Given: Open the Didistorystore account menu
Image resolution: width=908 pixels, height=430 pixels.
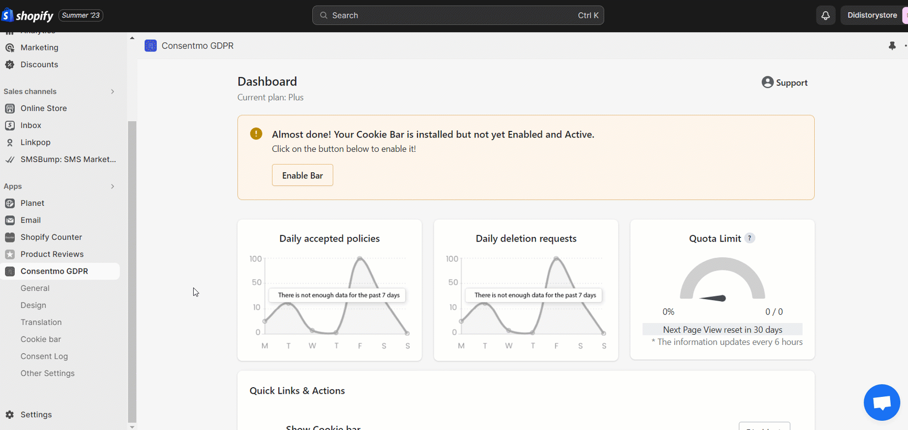Looking at the screenshot, I should [x=874, y=15].
